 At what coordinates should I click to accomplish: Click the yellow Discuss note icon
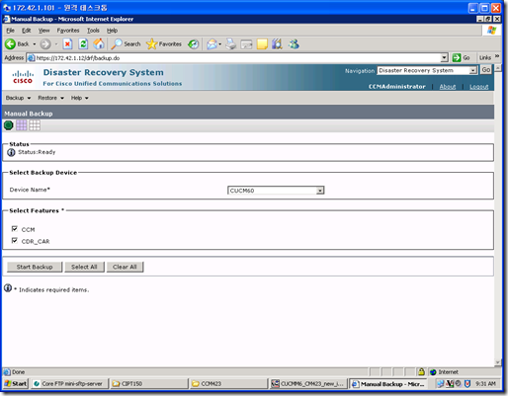(x=262, y=44)
